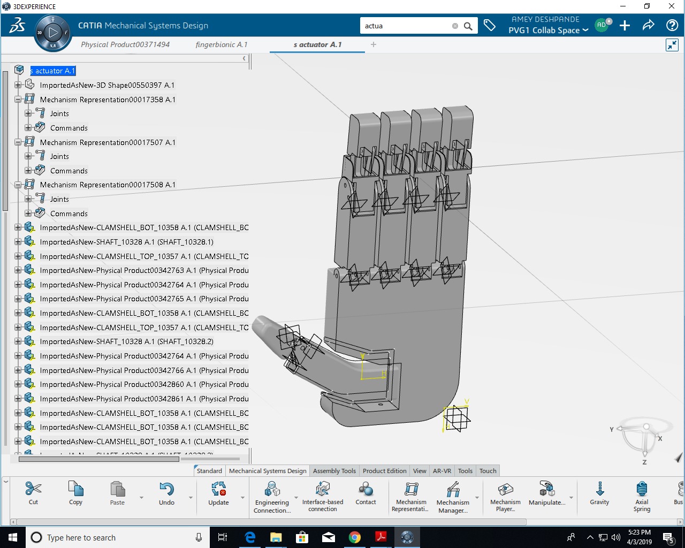Click the Add plus icon in top bar
The height and width of the screenshot is (548, 685).
point(625,25)
